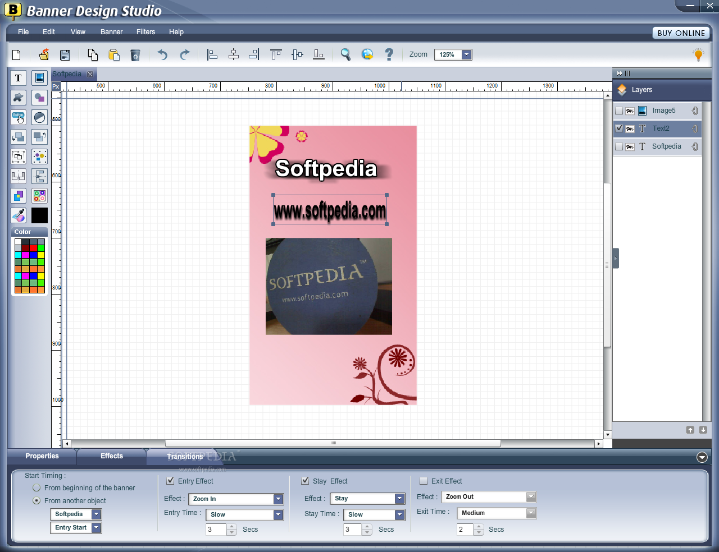Screen dimensions: 719x552
Task: Disable the Entry Effect checkbox
Action: [x=170, y=481]
